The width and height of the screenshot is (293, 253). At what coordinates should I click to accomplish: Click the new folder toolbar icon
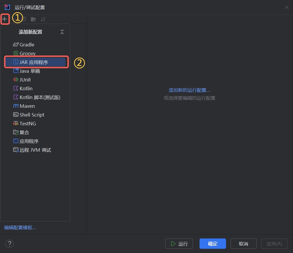coord(33,19)
